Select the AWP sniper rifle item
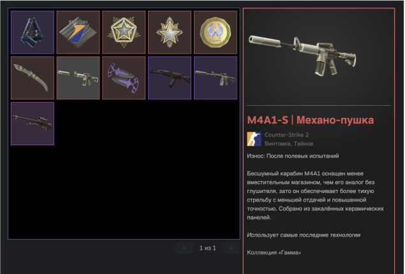 click(33, 124)
